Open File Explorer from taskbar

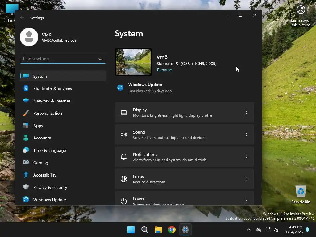click(x=158, y=230)
